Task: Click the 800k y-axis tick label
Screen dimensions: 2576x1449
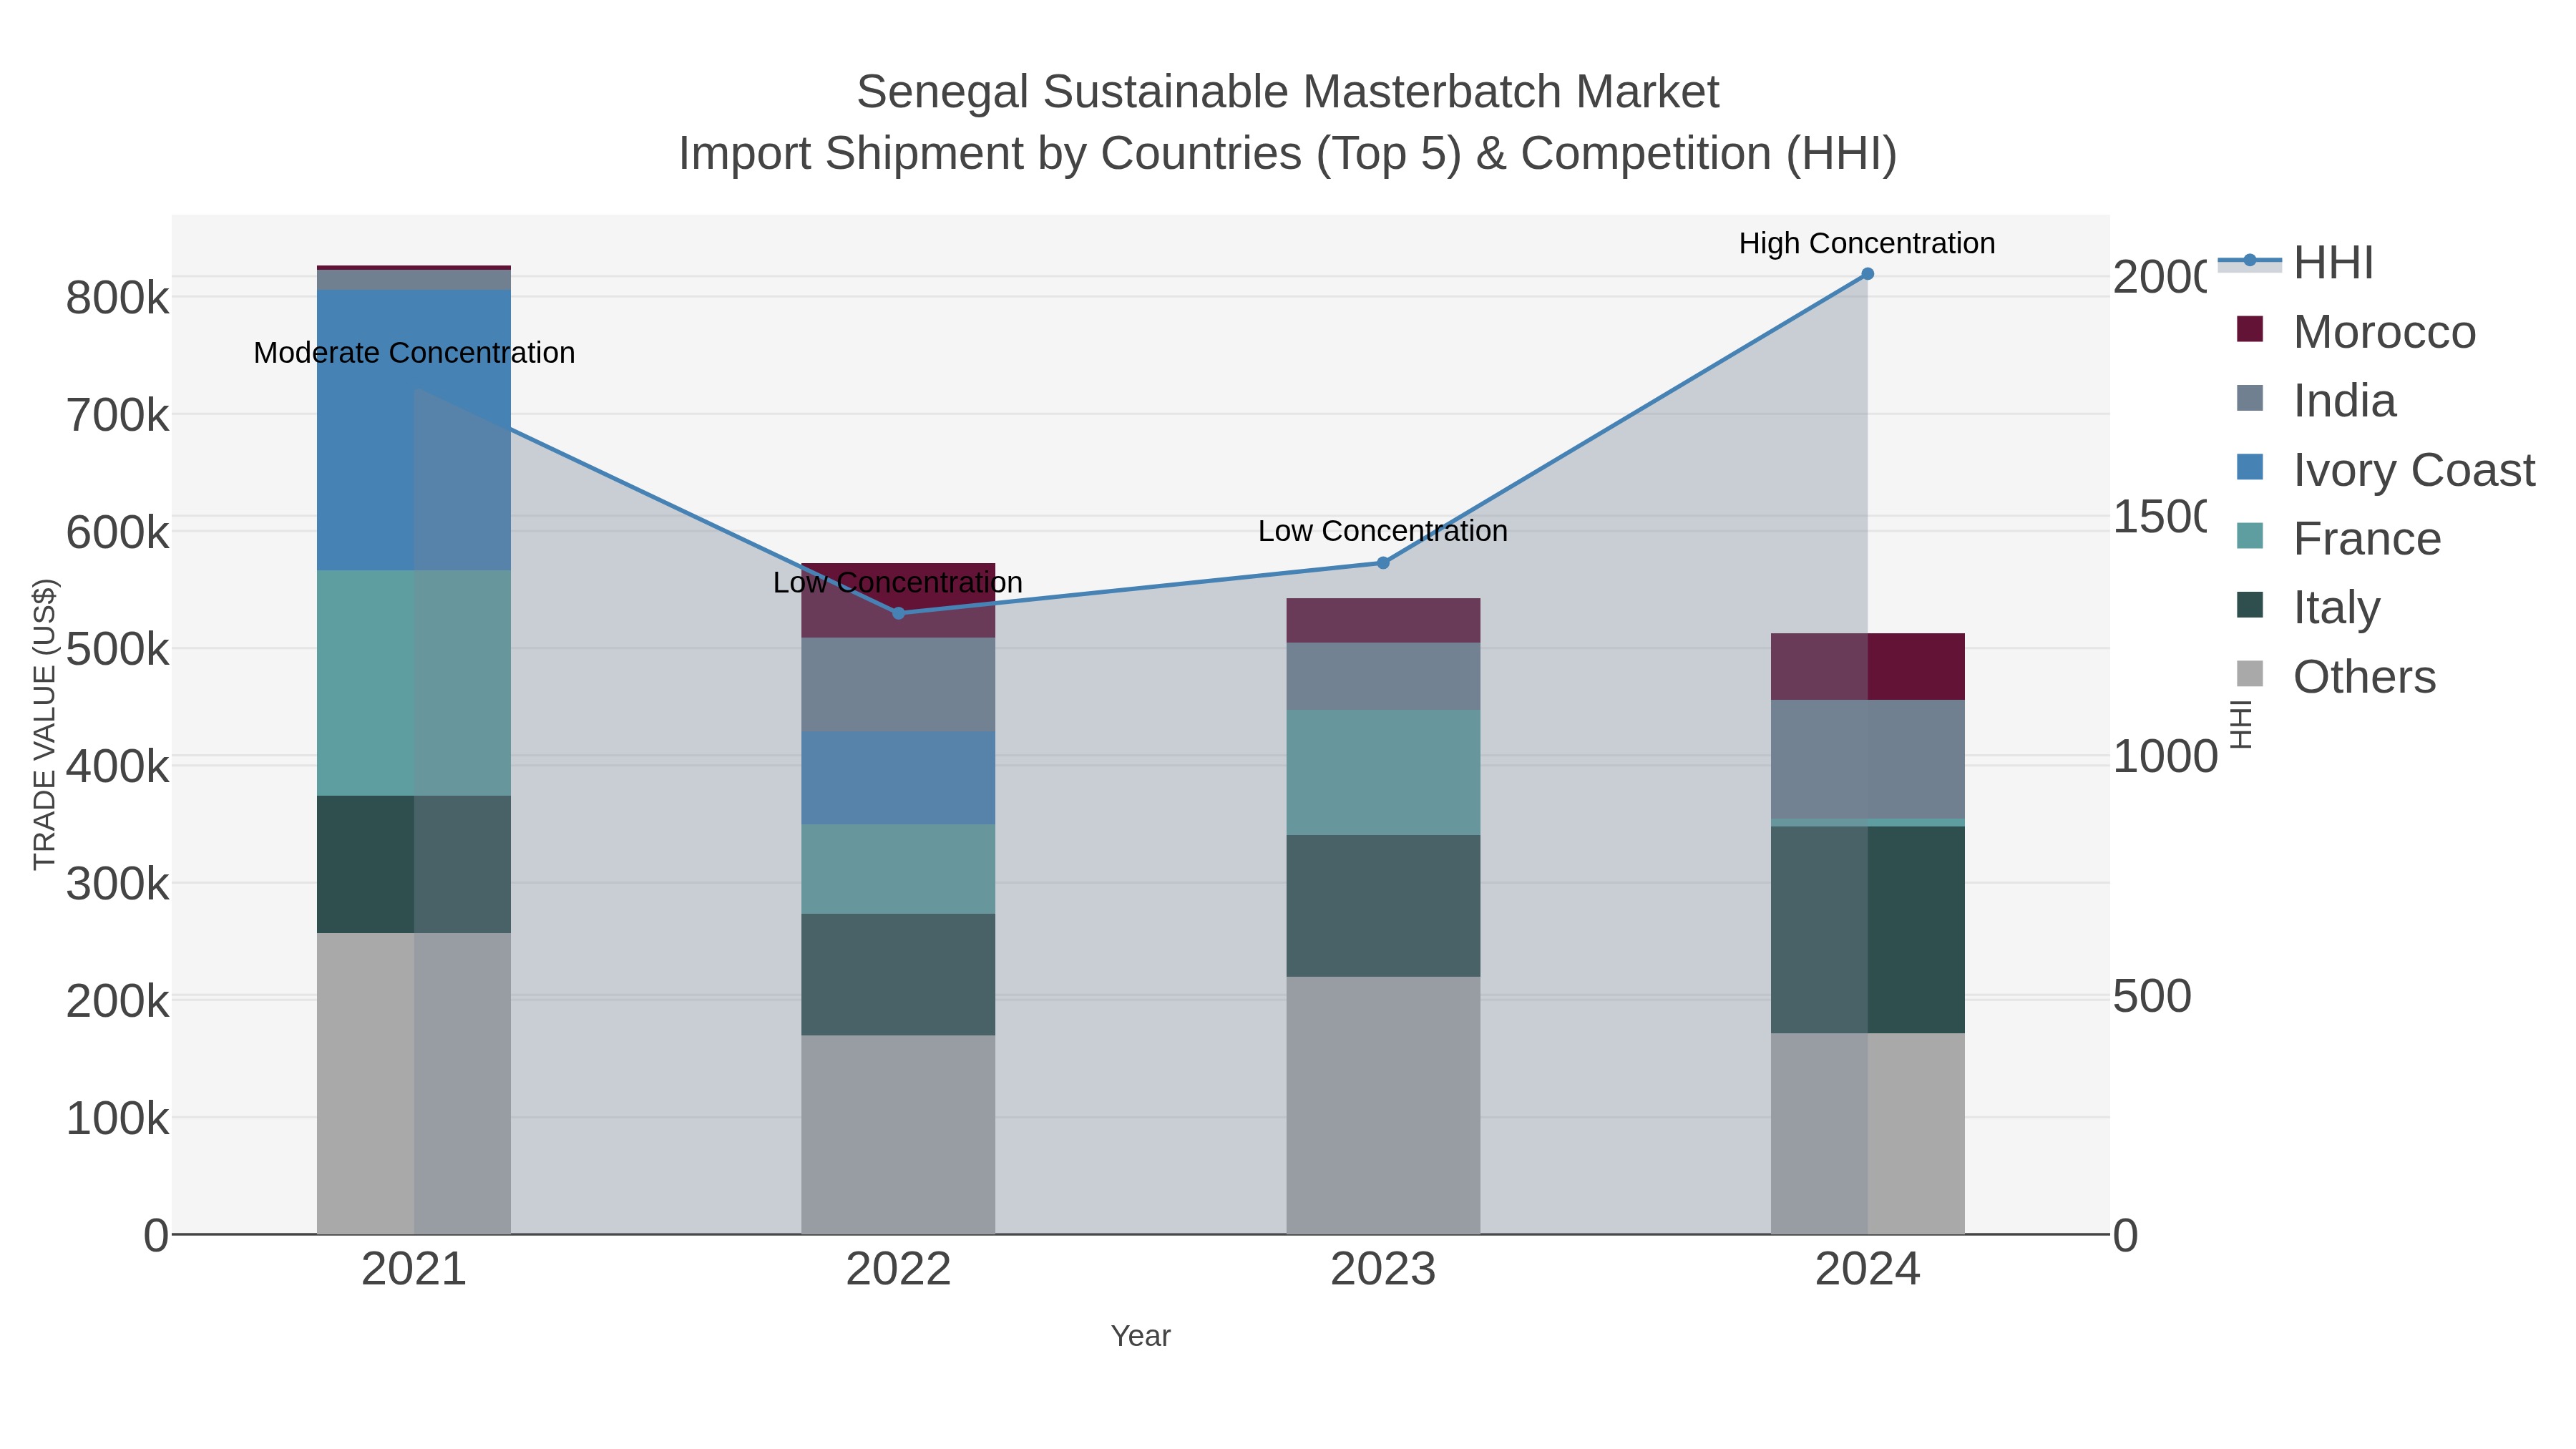Action: 117,298
